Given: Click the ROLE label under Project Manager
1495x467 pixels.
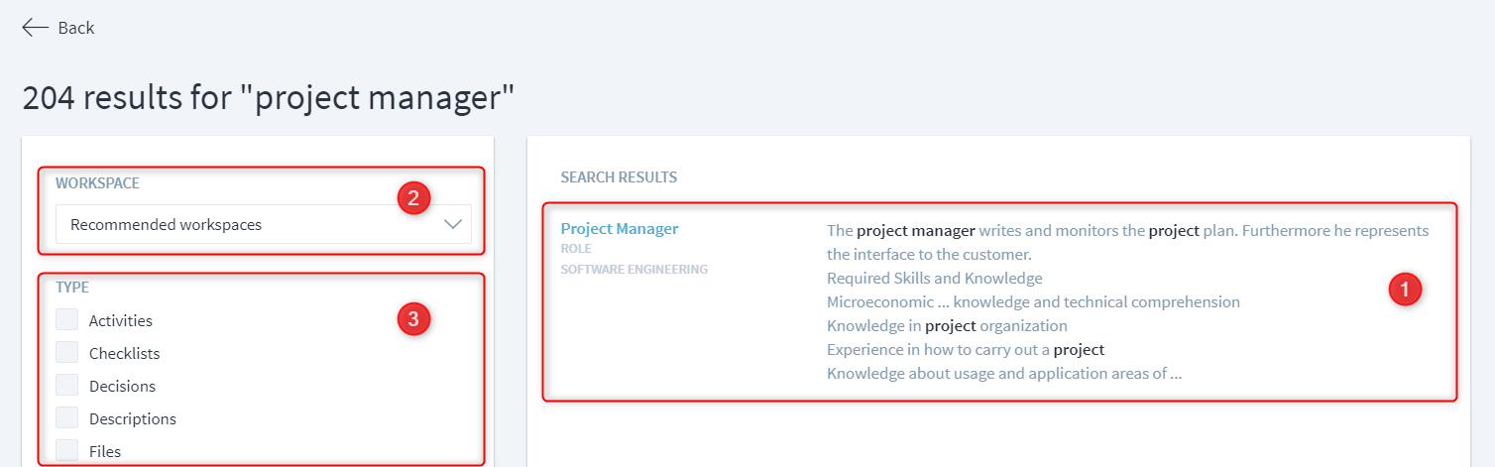Looking at the screenshot, I should [x=576, y=249].
